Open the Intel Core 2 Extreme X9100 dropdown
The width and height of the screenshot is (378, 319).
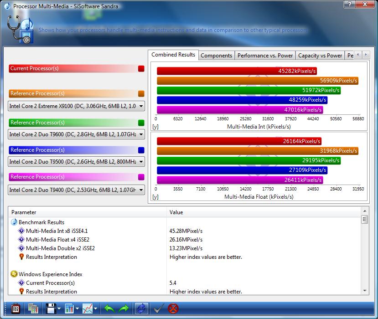point(77,106)
